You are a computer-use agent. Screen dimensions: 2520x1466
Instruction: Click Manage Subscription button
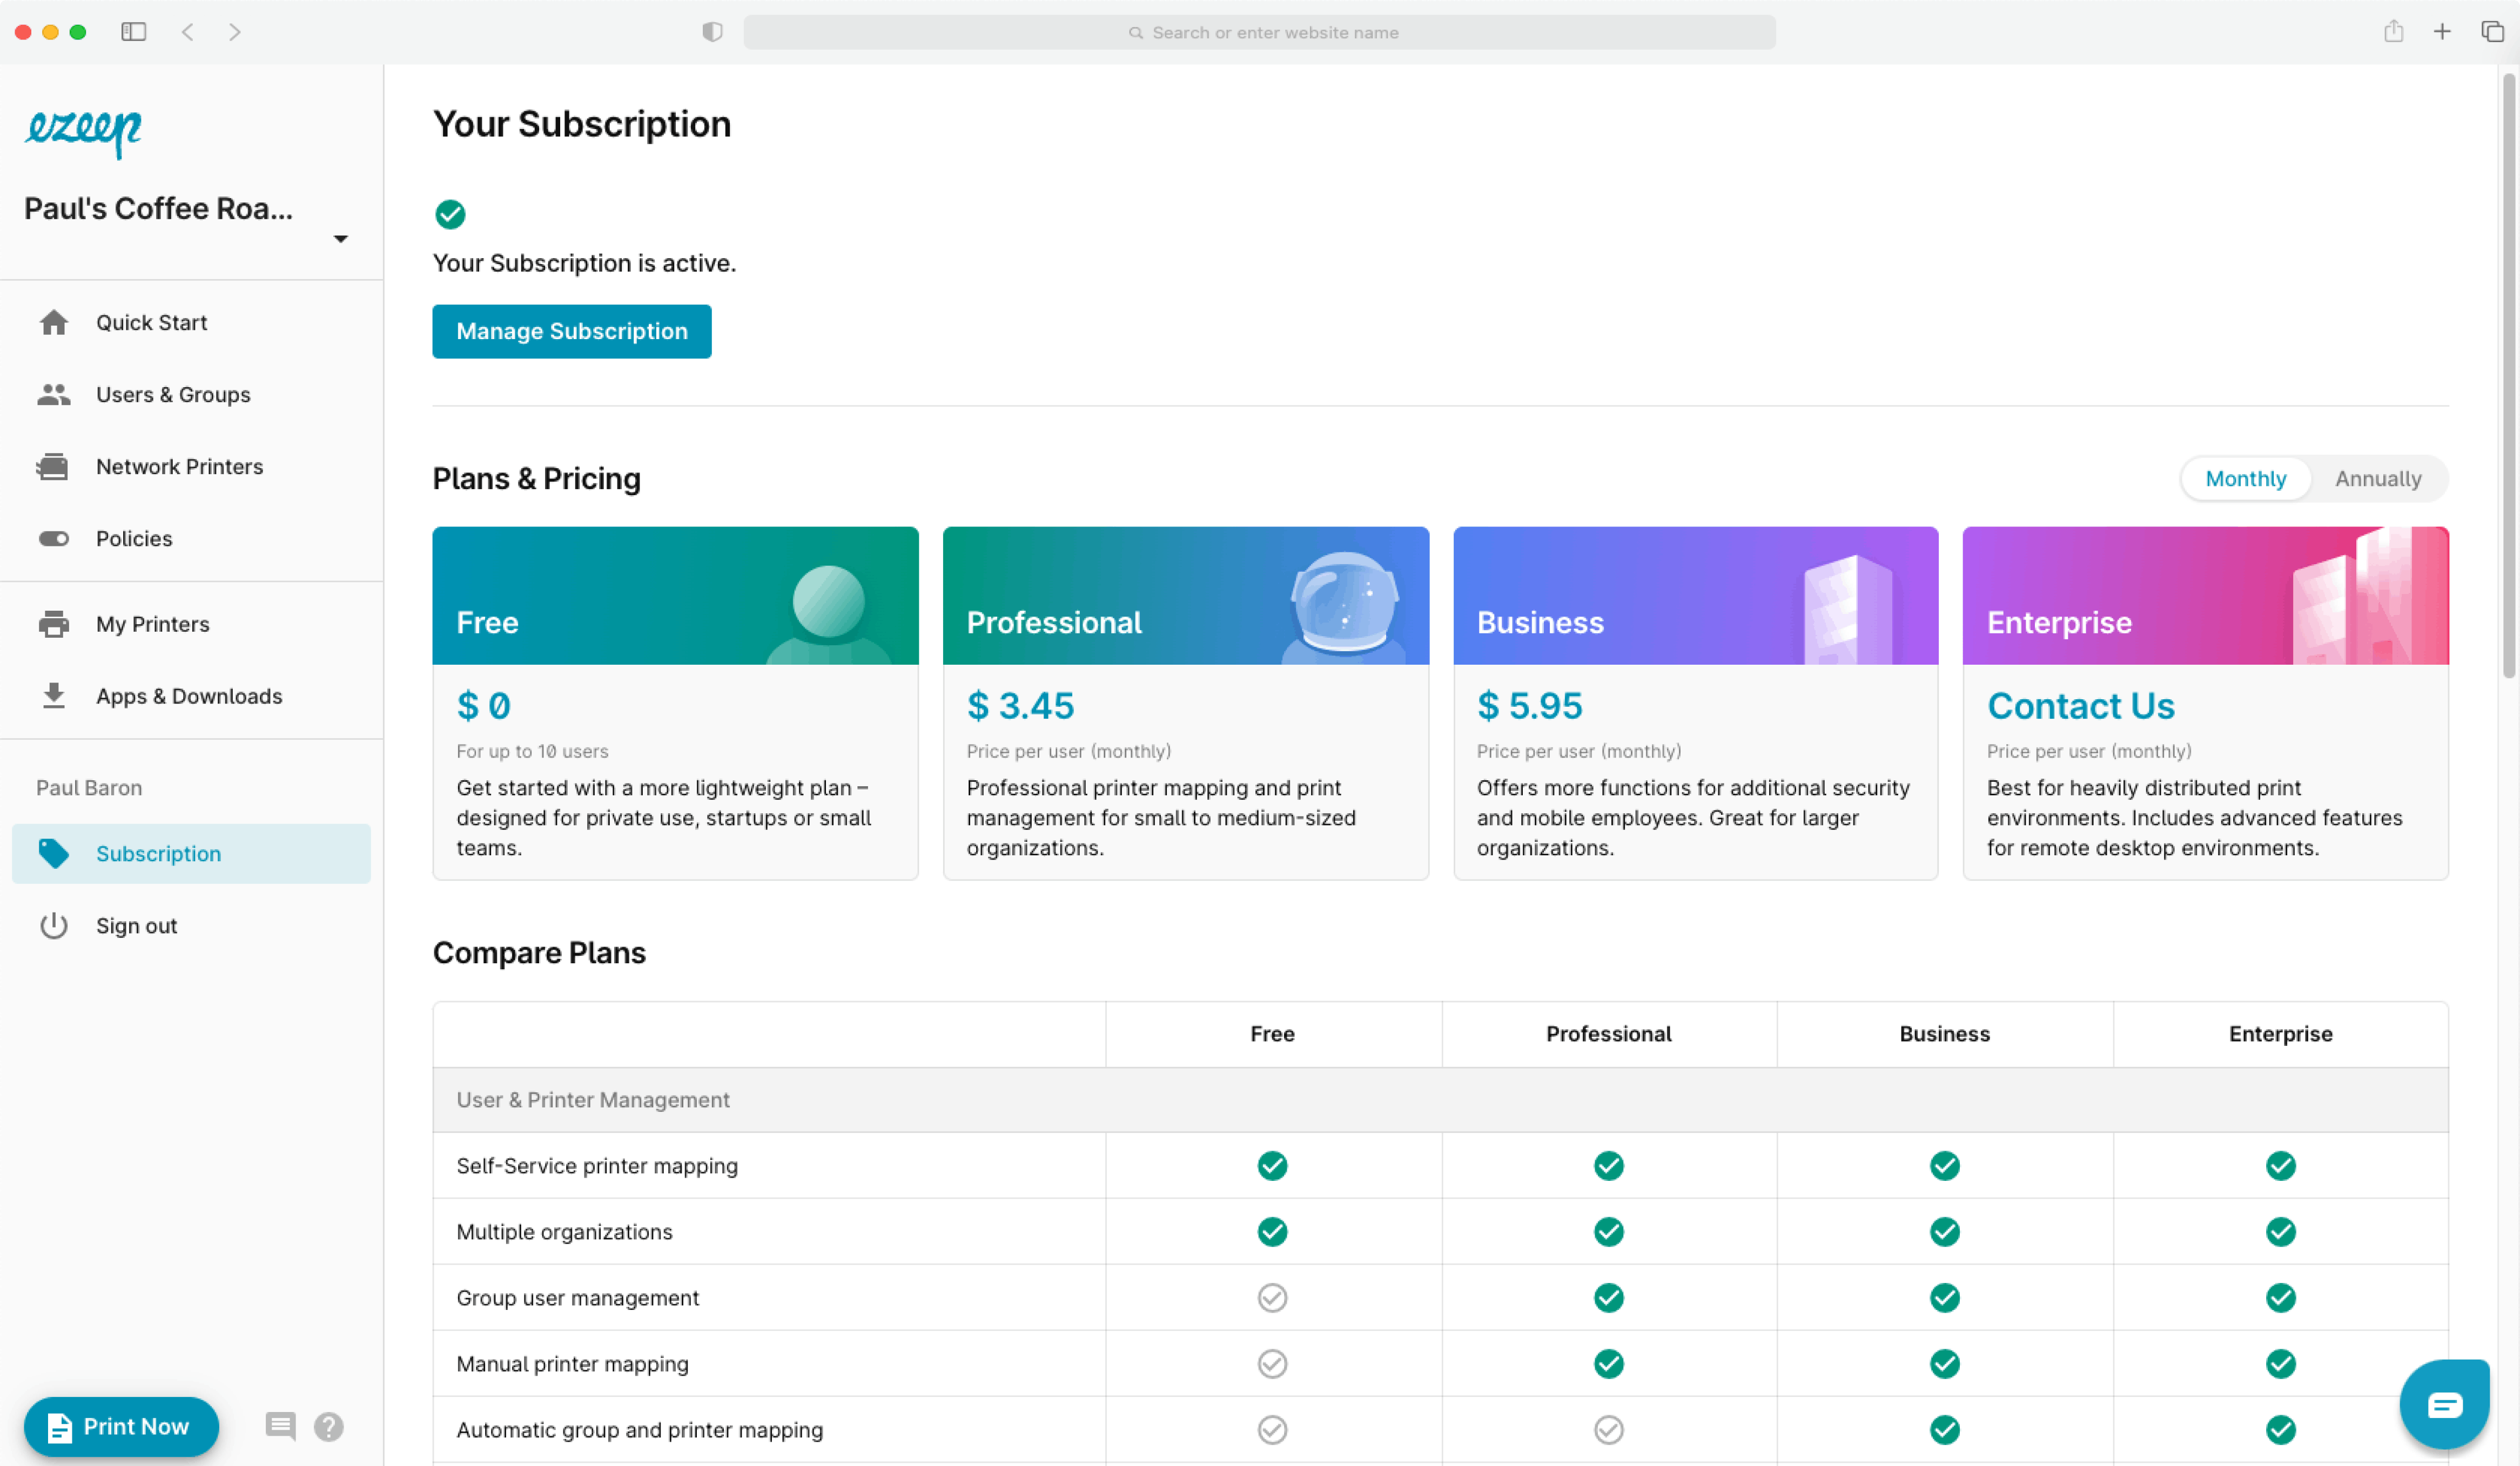tap(571, 332)
